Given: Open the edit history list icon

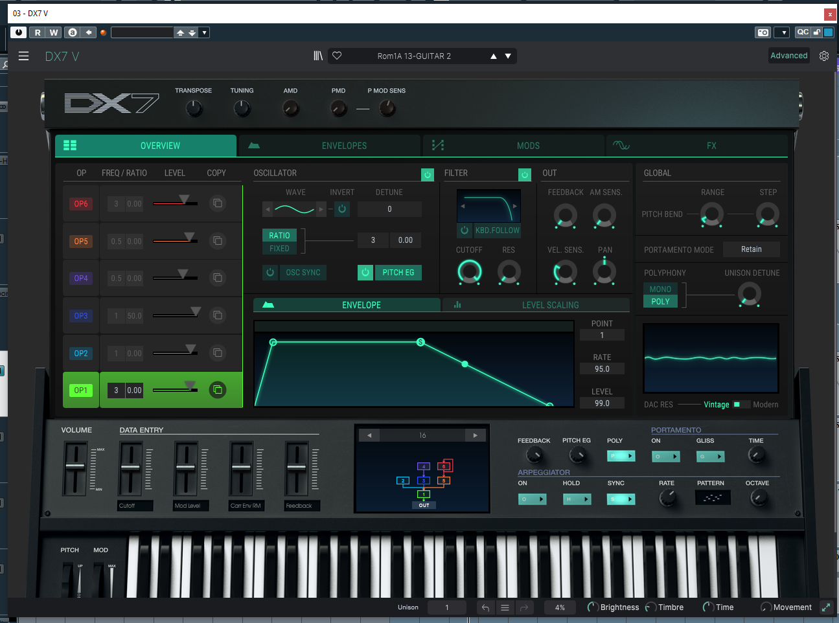Looking at the screenshot, I should point(505,607).
